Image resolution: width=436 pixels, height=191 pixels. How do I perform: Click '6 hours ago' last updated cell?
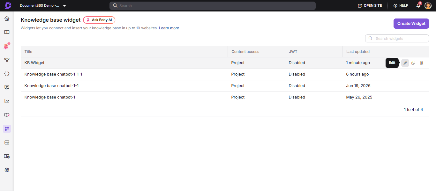click(357, 74)
